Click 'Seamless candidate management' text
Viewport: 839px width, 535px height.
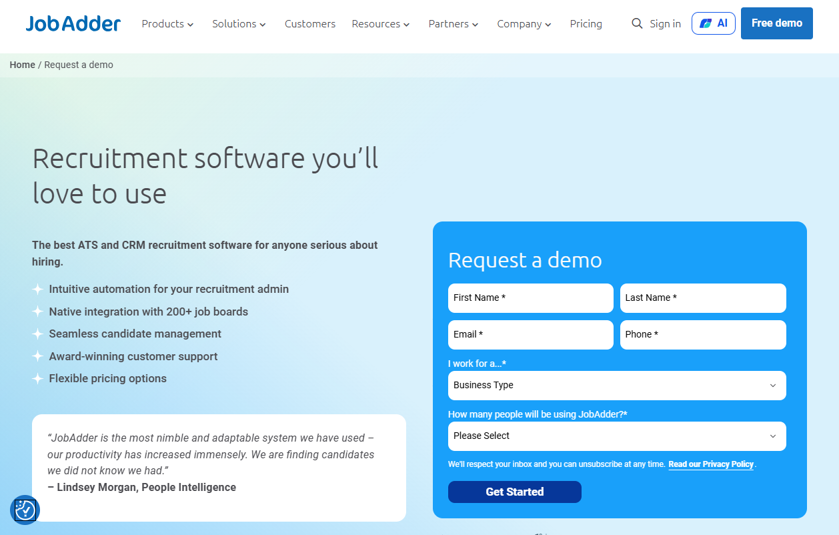[x=135, y=334]
